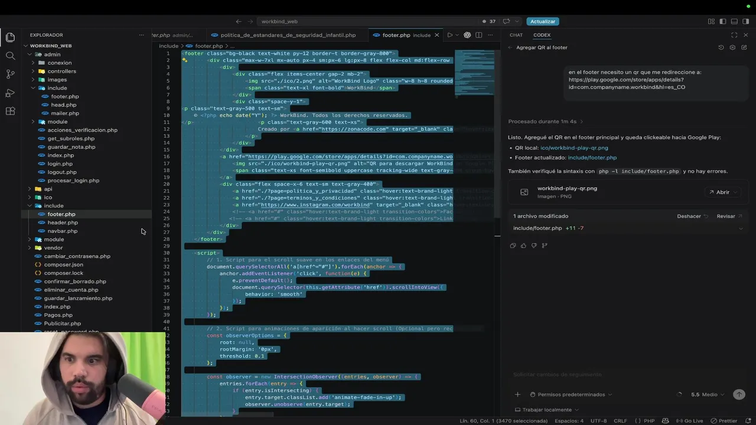Collapse the admin folder
The image size is (756, 425).
pyautogui.click(x=52, y=54)
